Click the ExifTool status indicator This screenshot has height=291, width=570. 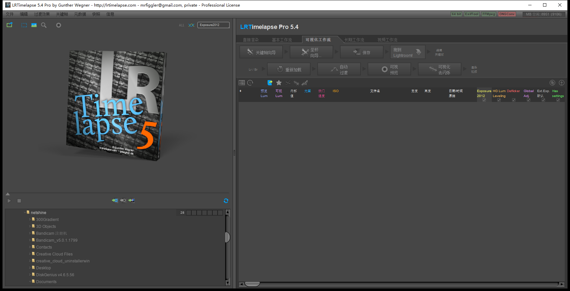(472, 14)
